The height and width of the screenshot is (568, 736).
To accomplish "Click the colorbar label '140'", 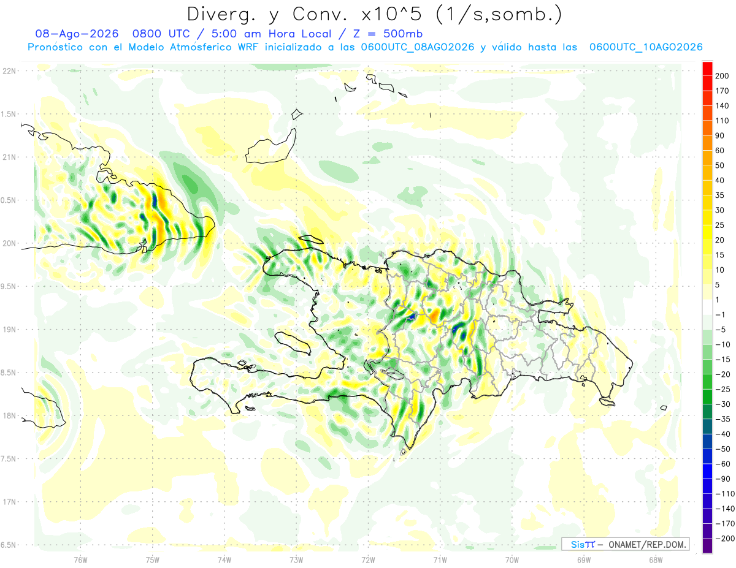I will point(723,105).
